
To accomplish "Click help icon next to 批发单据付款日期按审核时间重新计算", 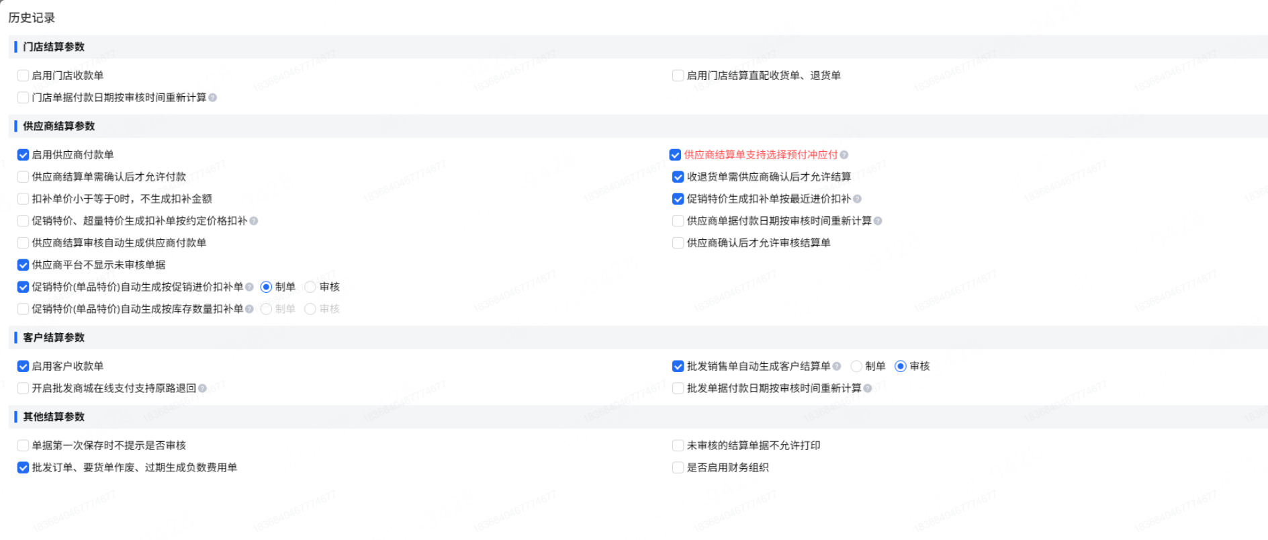I will [868, 388].
